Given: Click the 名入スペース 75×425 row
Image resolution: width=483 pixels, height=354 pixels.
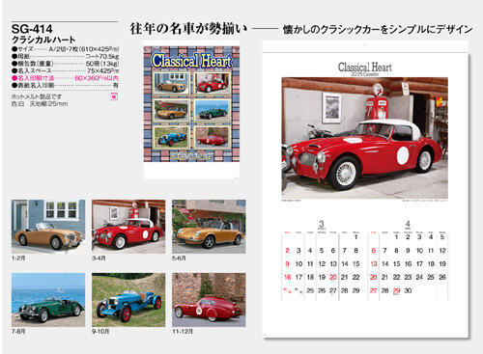Looking at the screenshot, I should pyautogui.click(x=65, y=70).
